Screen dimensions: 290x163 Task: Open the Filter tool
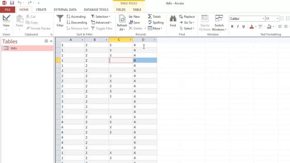tap(60, 21)
